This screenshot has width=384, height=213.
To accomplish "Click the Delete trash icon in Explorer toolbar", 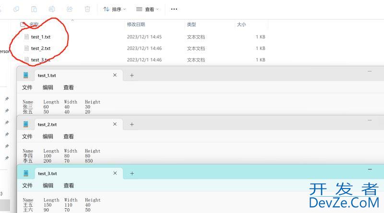I will tap(87, 9).
